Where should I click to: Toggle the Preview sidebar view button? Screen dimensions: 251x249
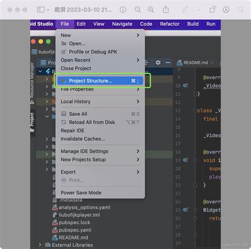point(41,10)
